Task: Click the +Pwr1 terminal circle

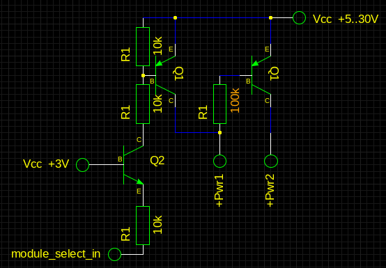Action: pyautogui.click(x=220, y=161)
